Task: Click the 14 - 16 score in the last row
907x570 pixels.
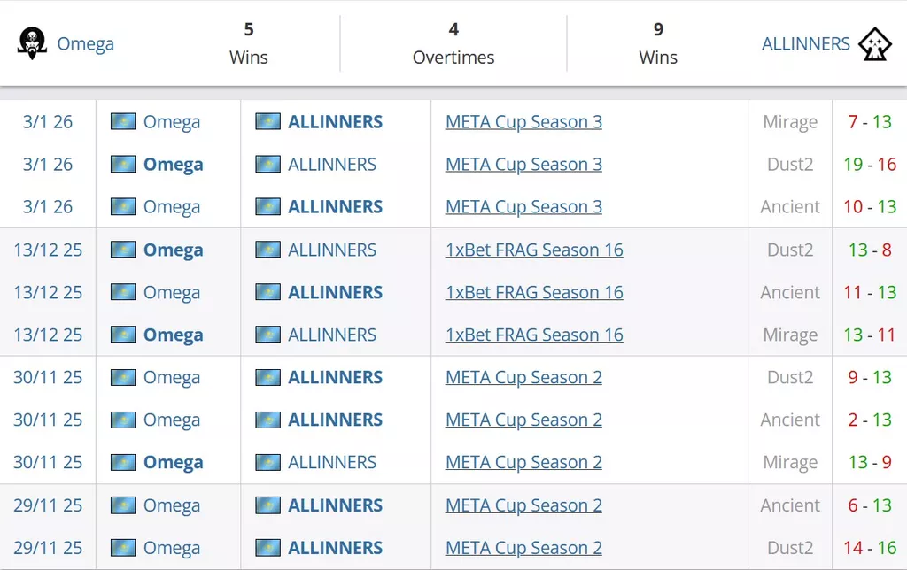Action: (870, 548)
